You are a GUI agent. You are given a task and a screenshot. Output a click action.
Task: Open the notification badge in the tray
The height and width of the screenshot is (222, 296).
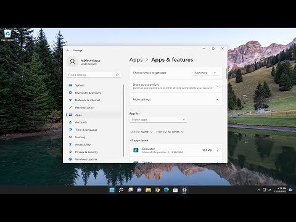[290, 190]
